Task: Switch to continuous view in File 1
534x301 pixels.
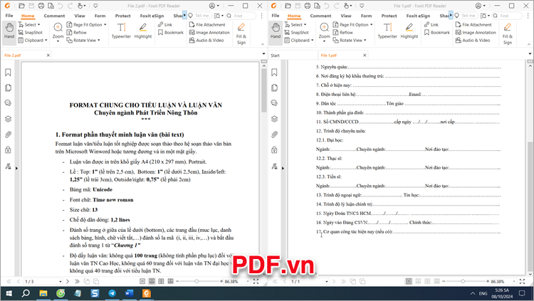Action: point(418,281)
